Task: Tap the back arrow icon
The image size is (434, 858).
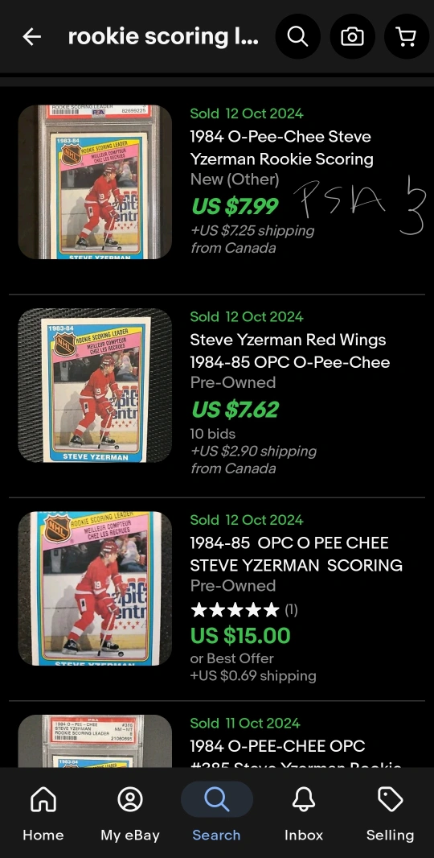Action: click(31, 37)
